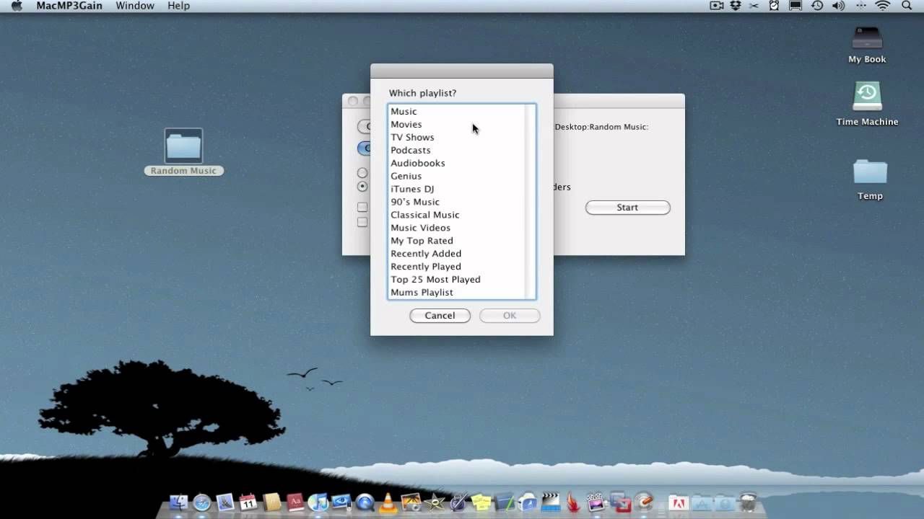Screen dimensions: 924x519
Task: Open the Trash in the Dock
Action: (x=748, y=502)
